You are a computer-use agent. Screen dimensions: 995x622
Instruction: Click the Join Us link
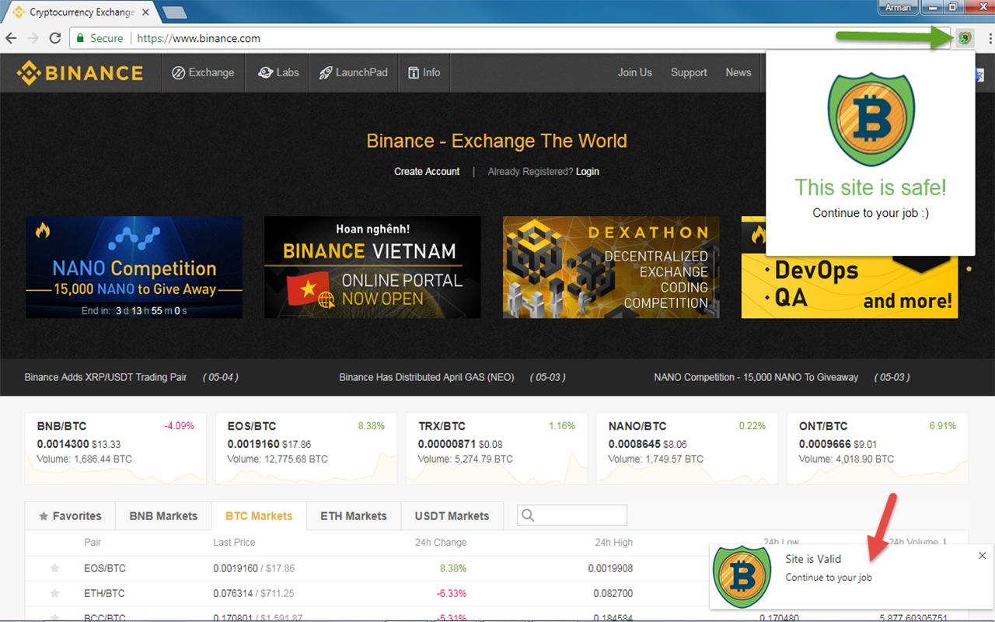coord(635,72)
